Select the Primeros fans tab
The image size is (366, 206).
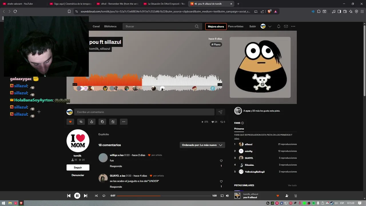(x=239, y=129)
